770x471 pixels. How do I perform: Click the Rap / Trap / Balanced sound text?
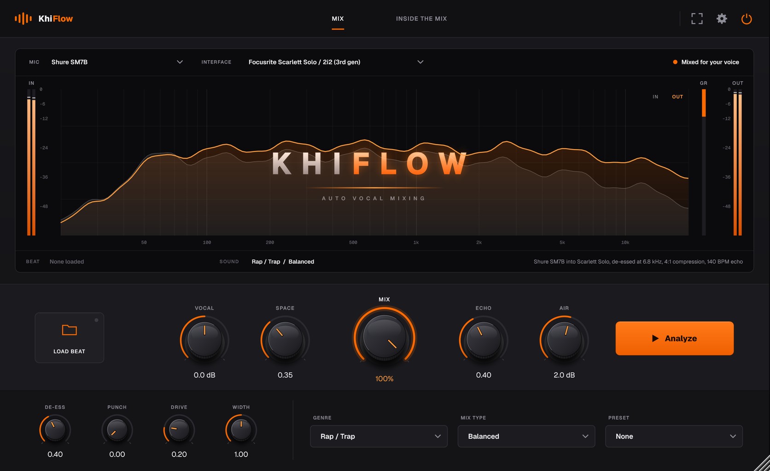point(283,262)
